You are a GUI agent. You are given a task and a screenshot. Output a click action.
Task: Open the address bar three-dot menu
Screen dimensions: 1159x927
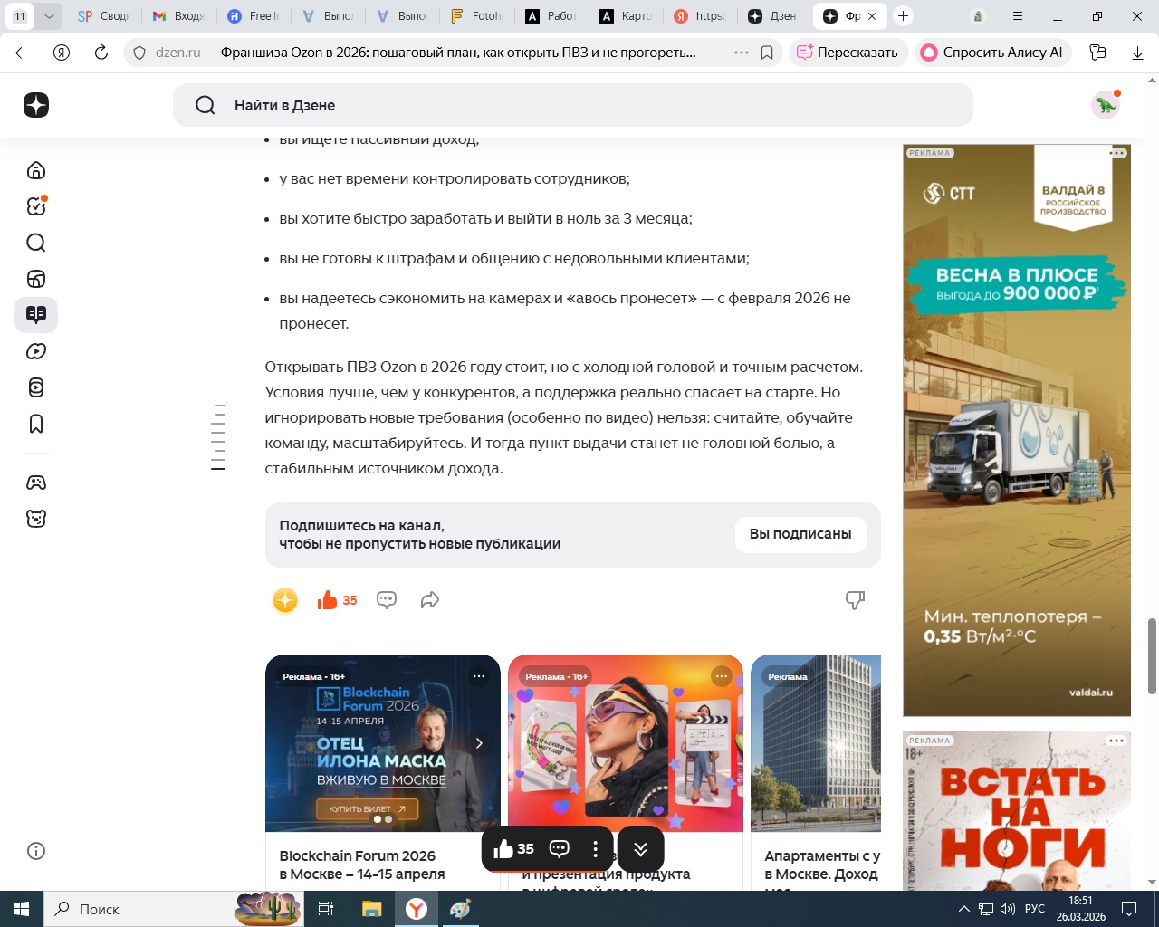tap(742, 53)
